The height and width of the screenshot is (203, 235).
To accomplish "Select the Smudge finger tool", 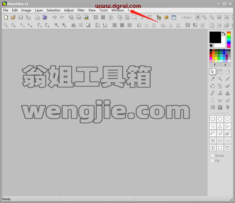I will (x=220, y=100).
